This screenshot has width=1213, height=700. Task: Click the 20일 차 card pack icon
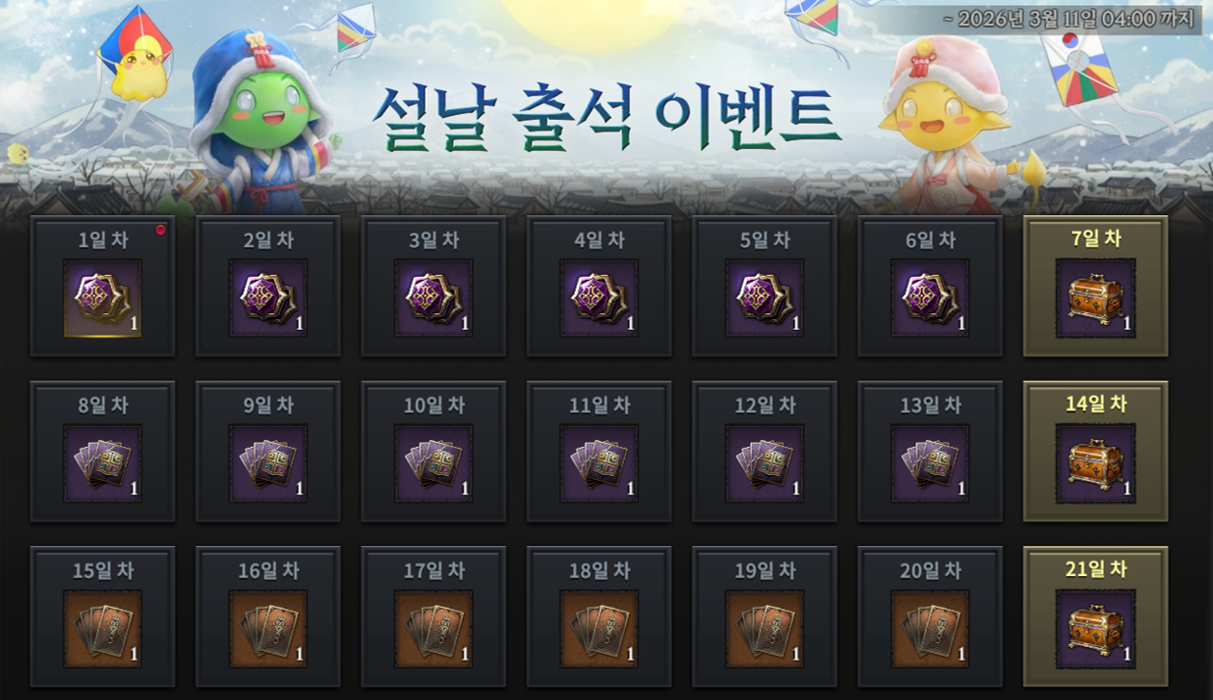930,628
